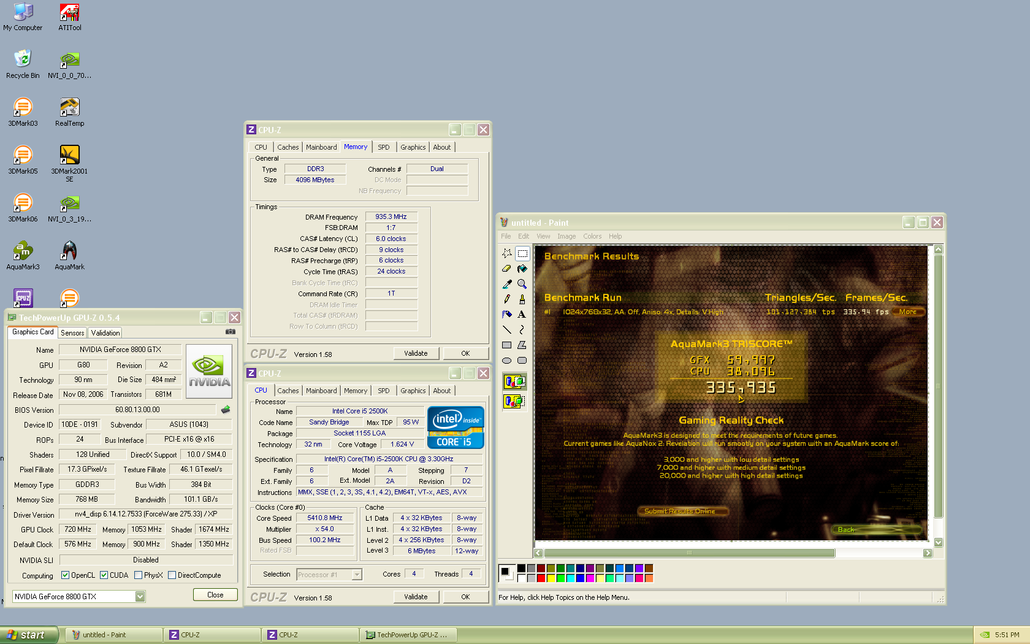
Task: Select the Curve tool in Paint
Action: coord(522,330)
